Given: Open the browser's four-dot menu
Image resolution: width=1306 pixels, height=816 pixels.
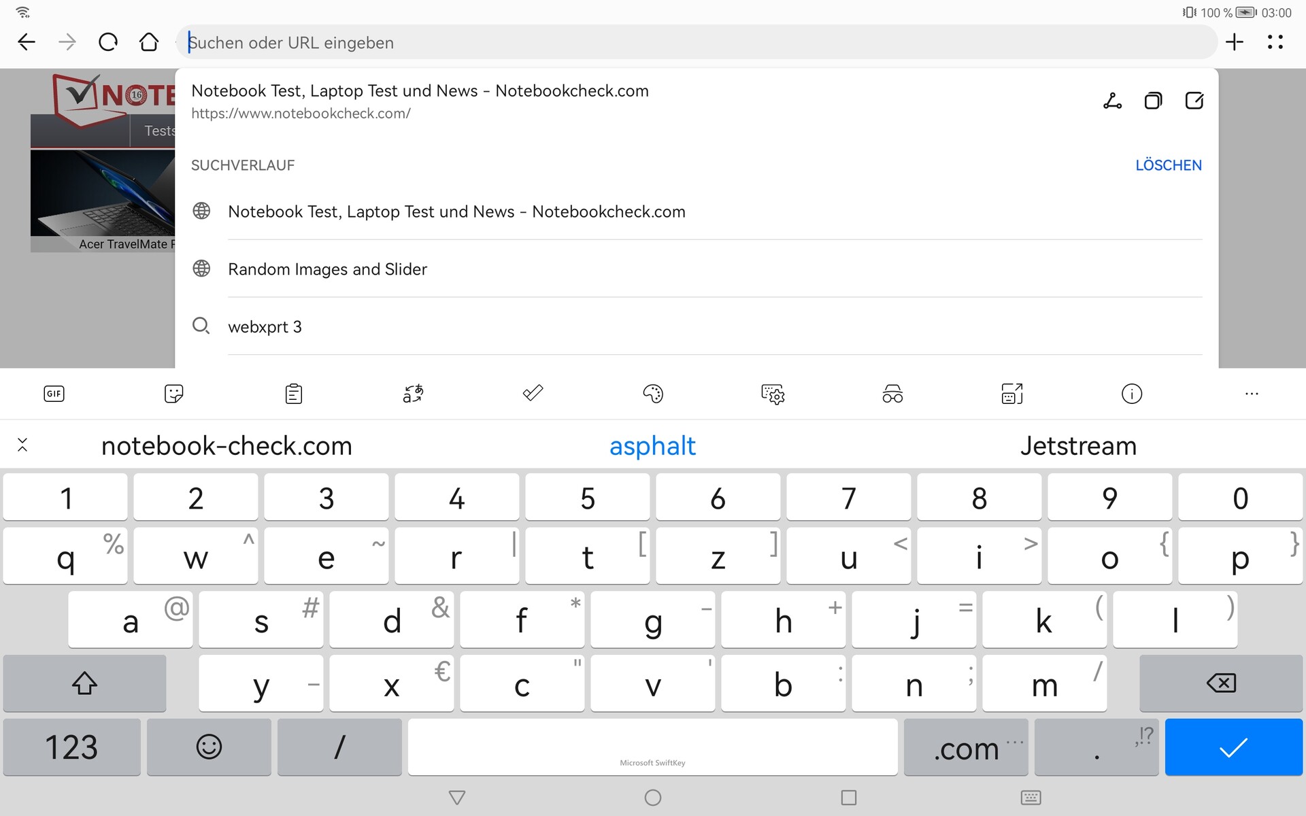Looking at the screenshot, I should click(1275, 42).
